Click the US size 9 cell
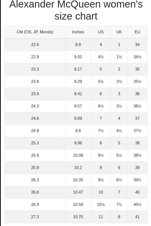Image resolution: width=151 pixels, height=226 pixels. (x=101, y=168)
